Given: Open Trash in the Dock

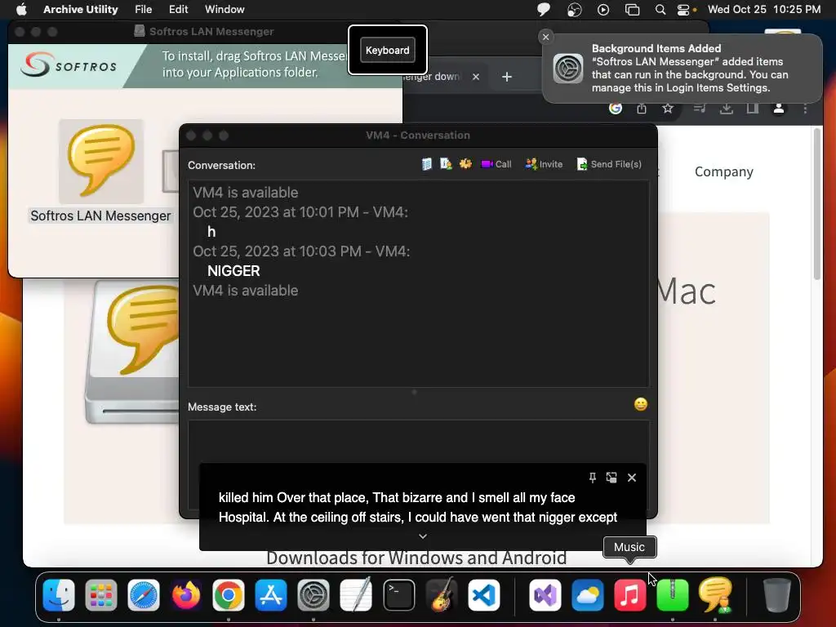Looking at the screenshot, I should pyautogui.click(x=776, y=595).
